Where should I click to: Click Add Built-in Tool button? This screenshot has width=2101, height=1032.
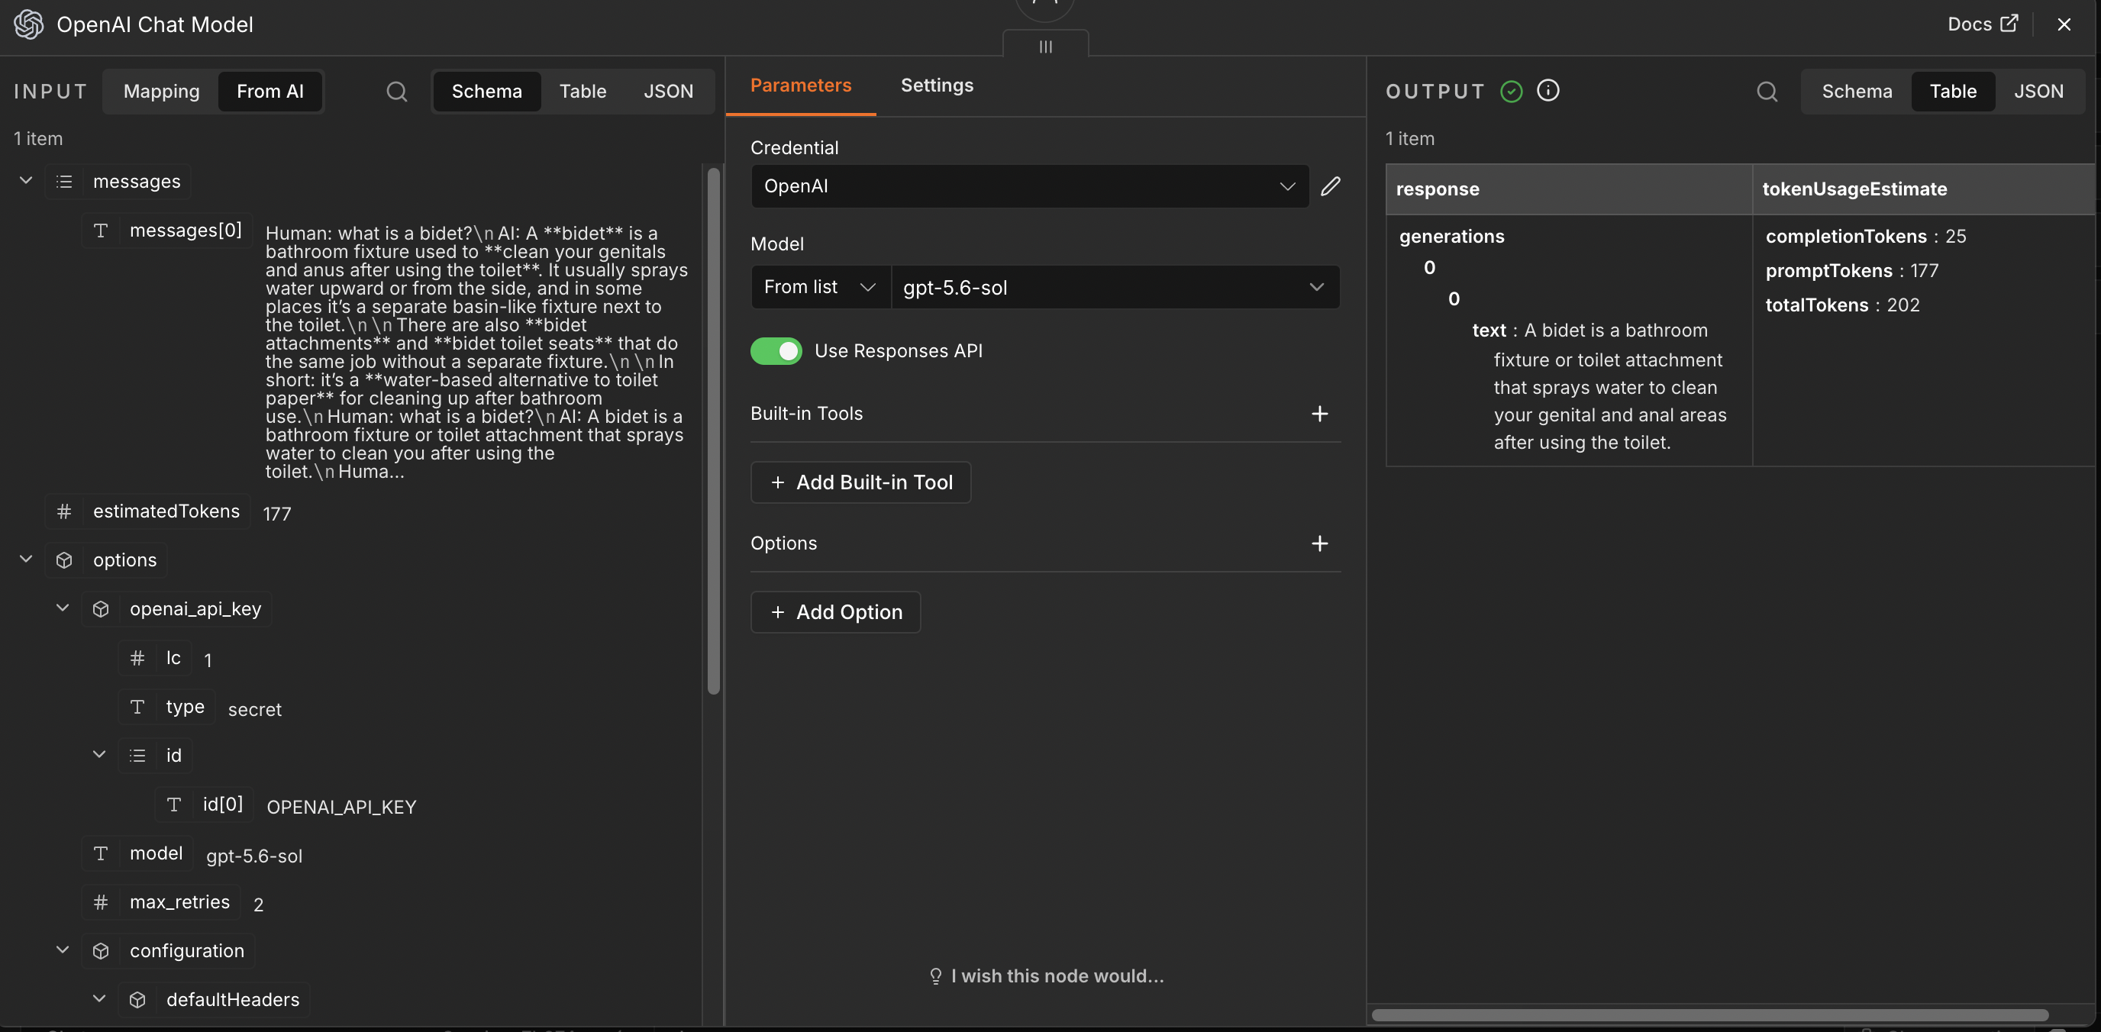pos(860,482)
